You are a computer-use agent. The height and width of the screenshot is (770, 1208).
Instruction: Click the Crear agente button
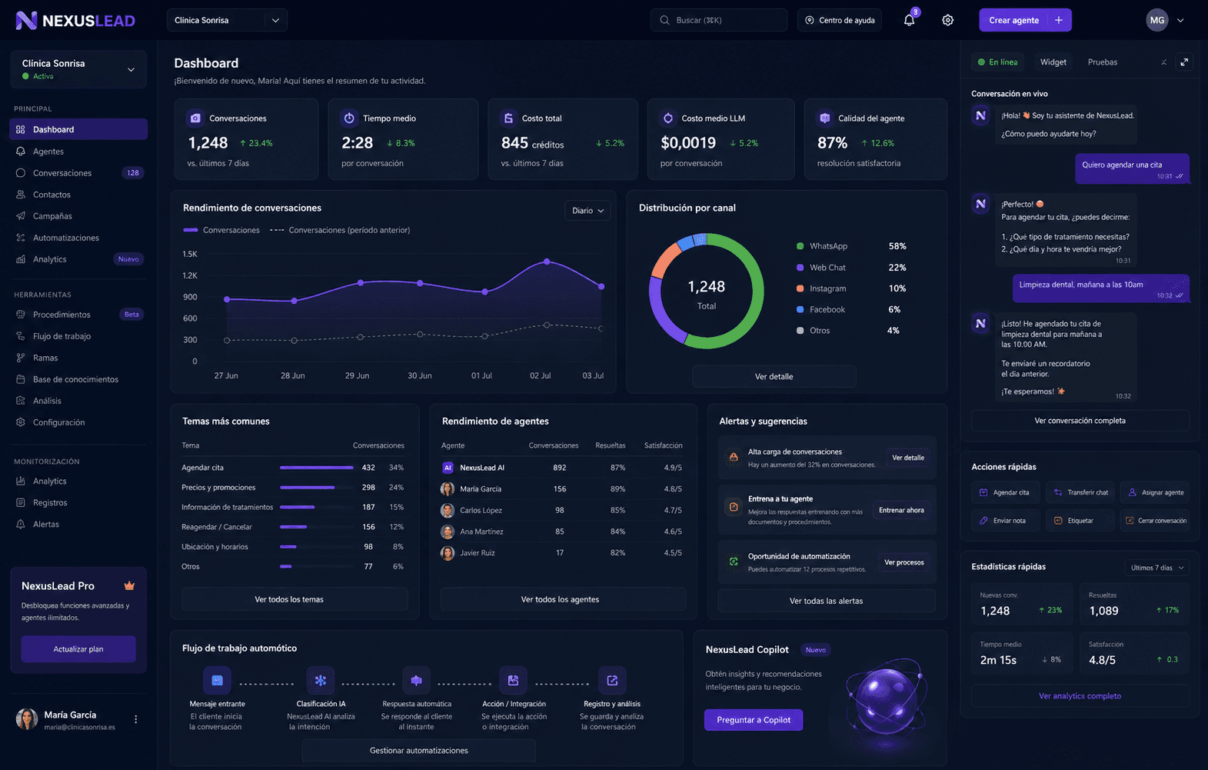(1025, 20)
